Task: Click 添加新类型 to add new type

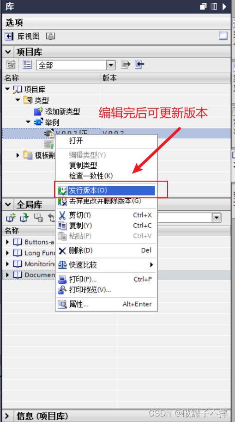Action: pos(62,111)
